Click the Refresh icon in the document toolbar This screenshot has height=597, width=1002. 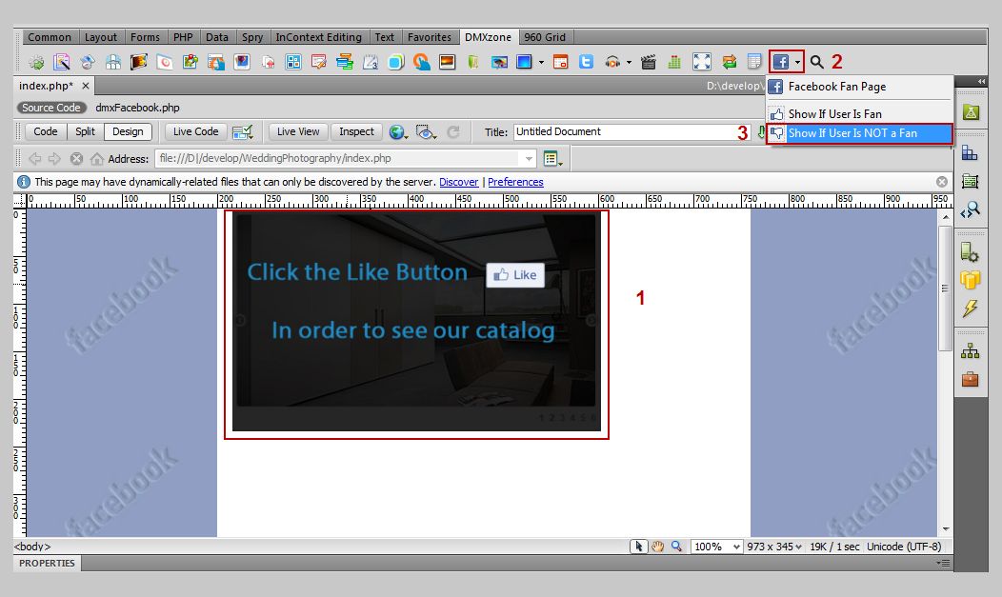(x=453, y=132)
